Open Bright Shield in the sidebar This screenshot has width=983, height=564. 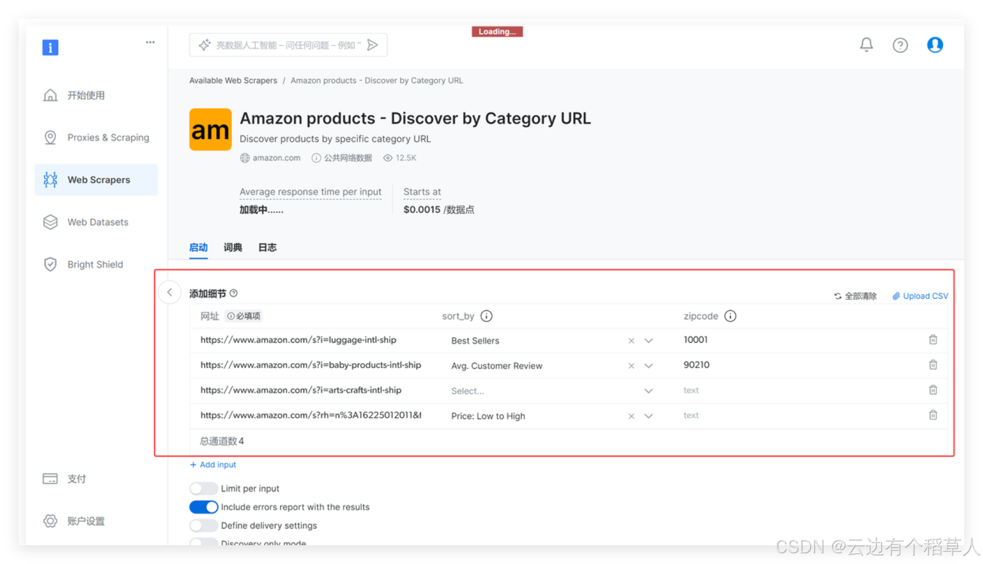click(x=96, y=265)
